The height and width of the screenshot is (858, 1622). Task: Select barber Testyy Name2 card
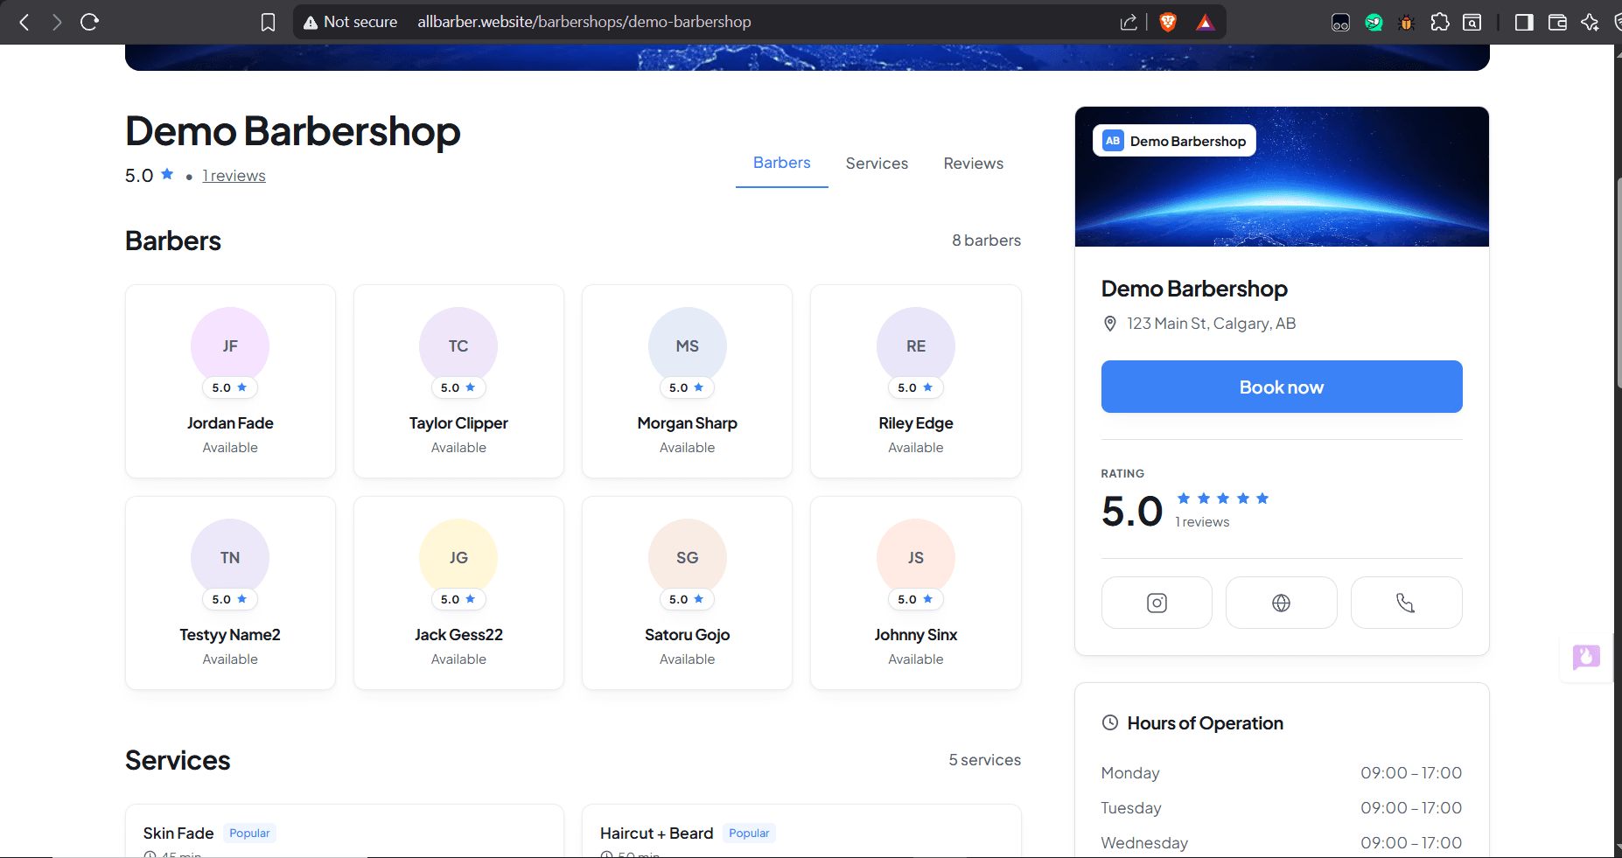tap(230, 593)
